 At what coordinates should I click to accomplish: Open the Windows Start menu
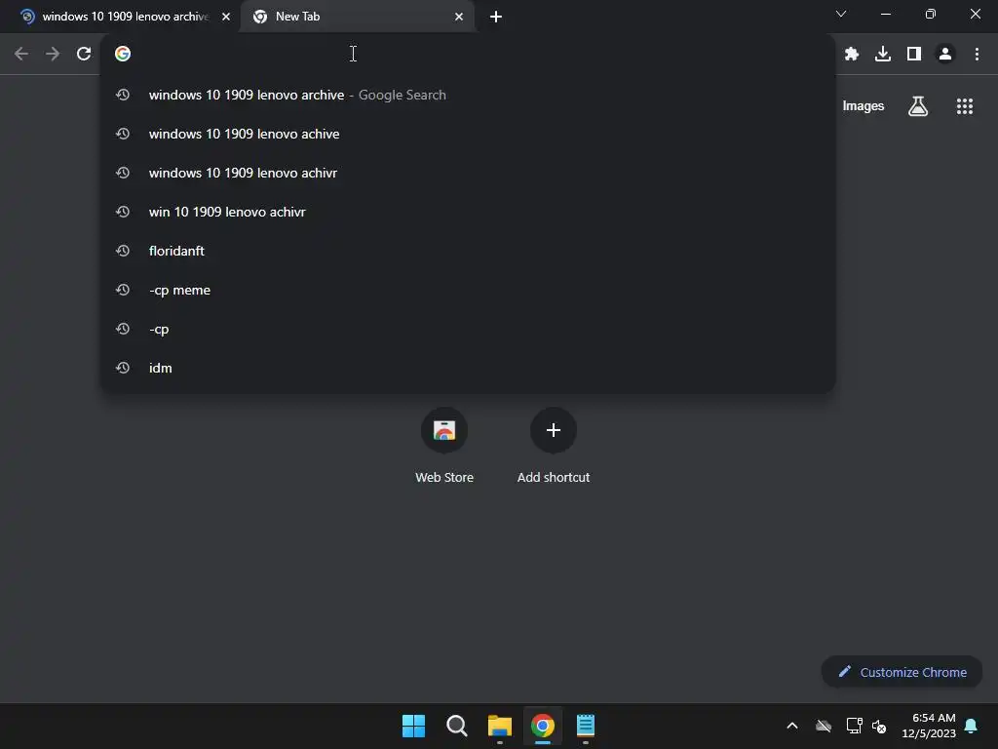click(x=413, y=726)
